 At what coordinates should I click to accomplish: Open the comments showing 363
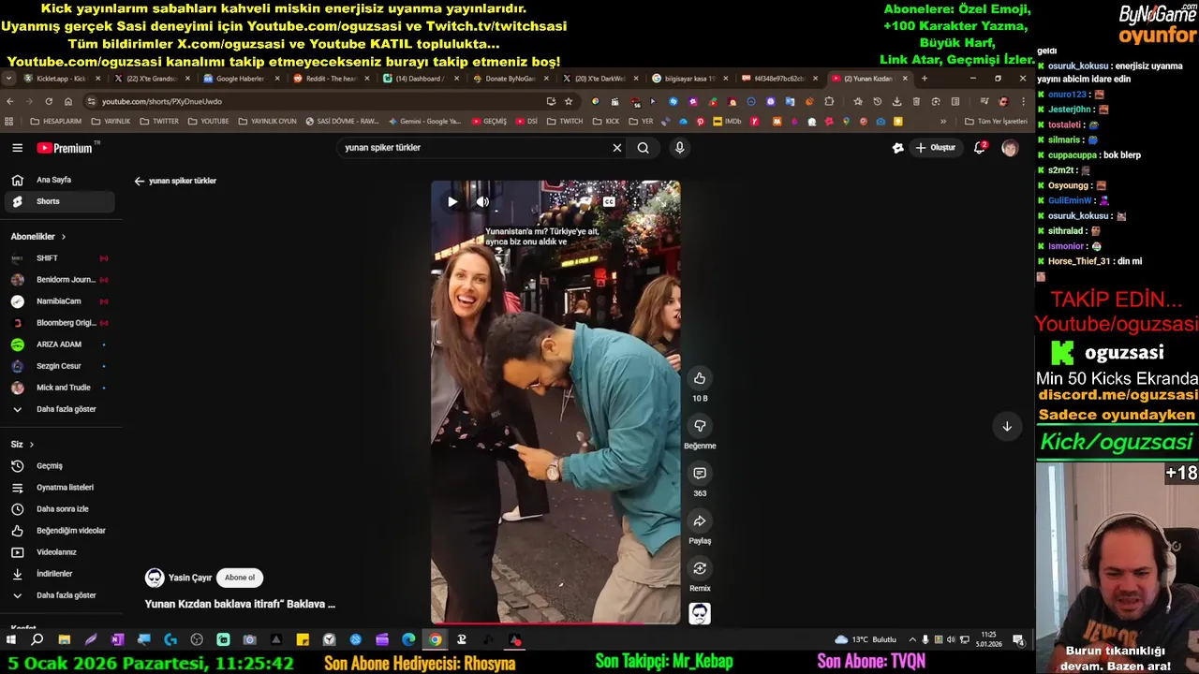[700, 474]
